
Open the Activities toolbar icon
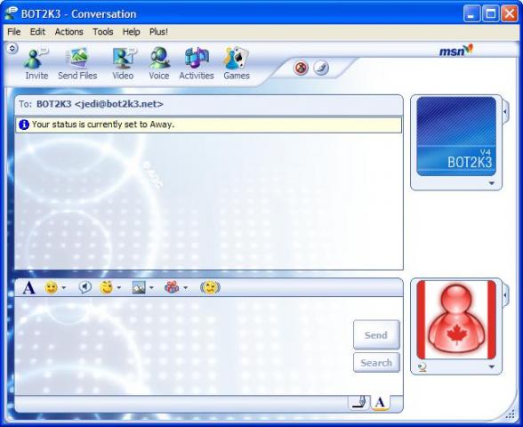[x=197, y=63]
